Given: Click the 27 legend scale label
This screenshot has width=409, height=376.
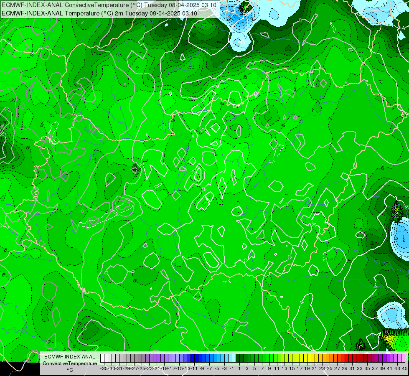Looking at the screenshot, I should pyautogui.click(x=337, y=368).
